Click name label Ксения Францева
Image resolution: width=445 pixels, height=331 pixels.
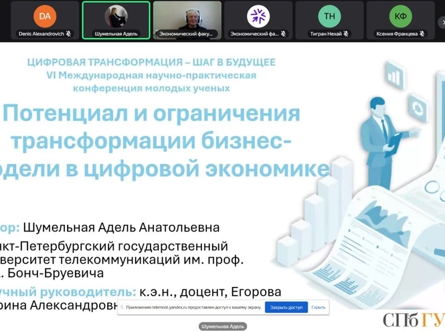pos(397,33)
